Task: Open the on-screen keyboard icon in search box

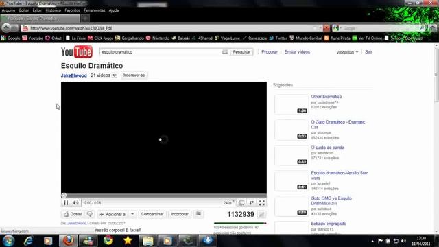Action: tap(225, 52)
